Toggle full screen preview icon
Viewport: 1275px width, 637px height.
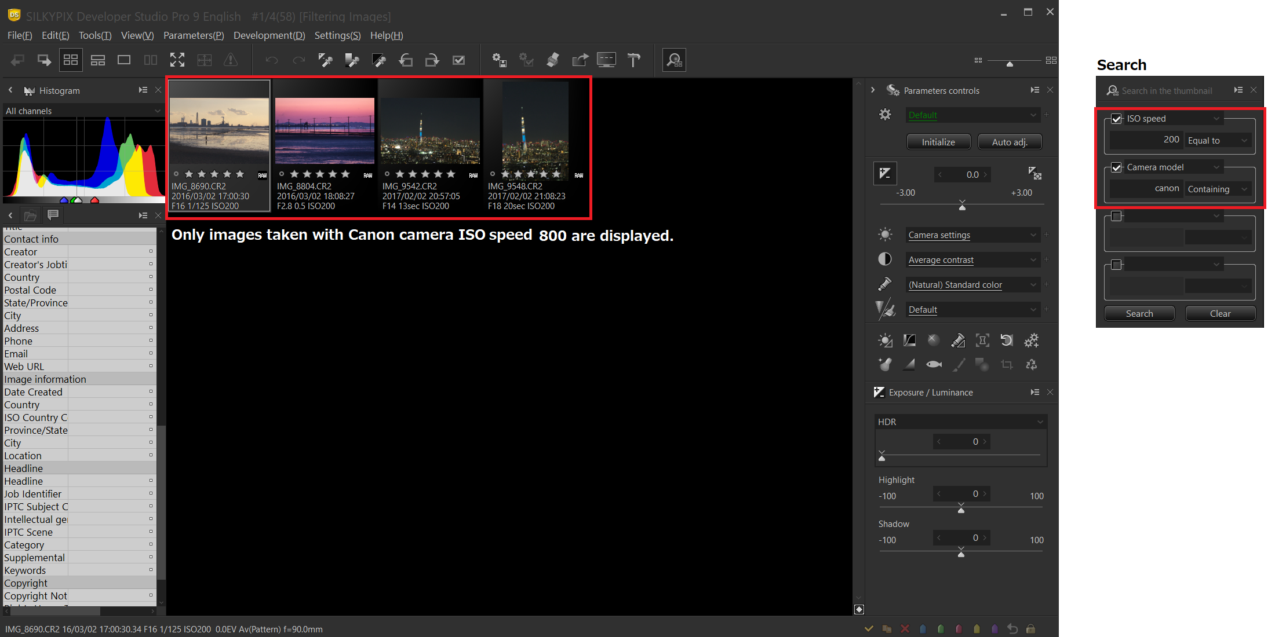(x=177, y=60)
